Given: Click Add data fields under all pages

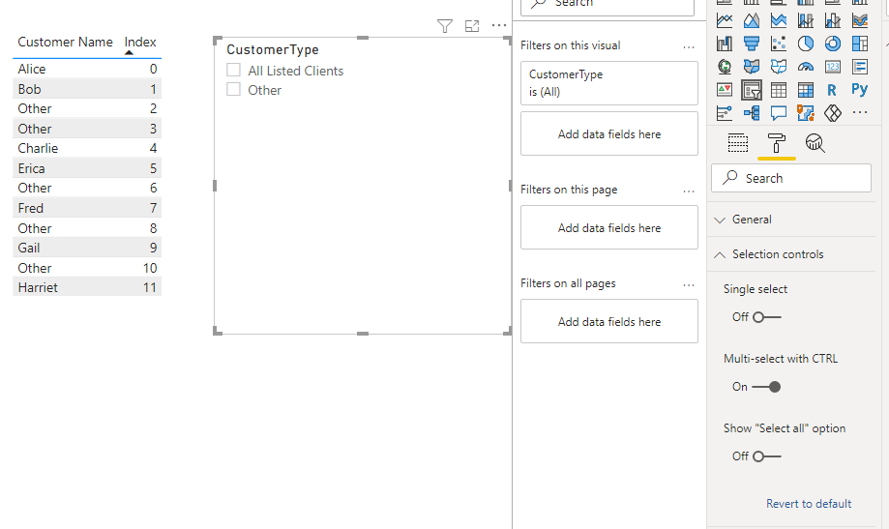Looking at the screenshot, I should [608, 321].
